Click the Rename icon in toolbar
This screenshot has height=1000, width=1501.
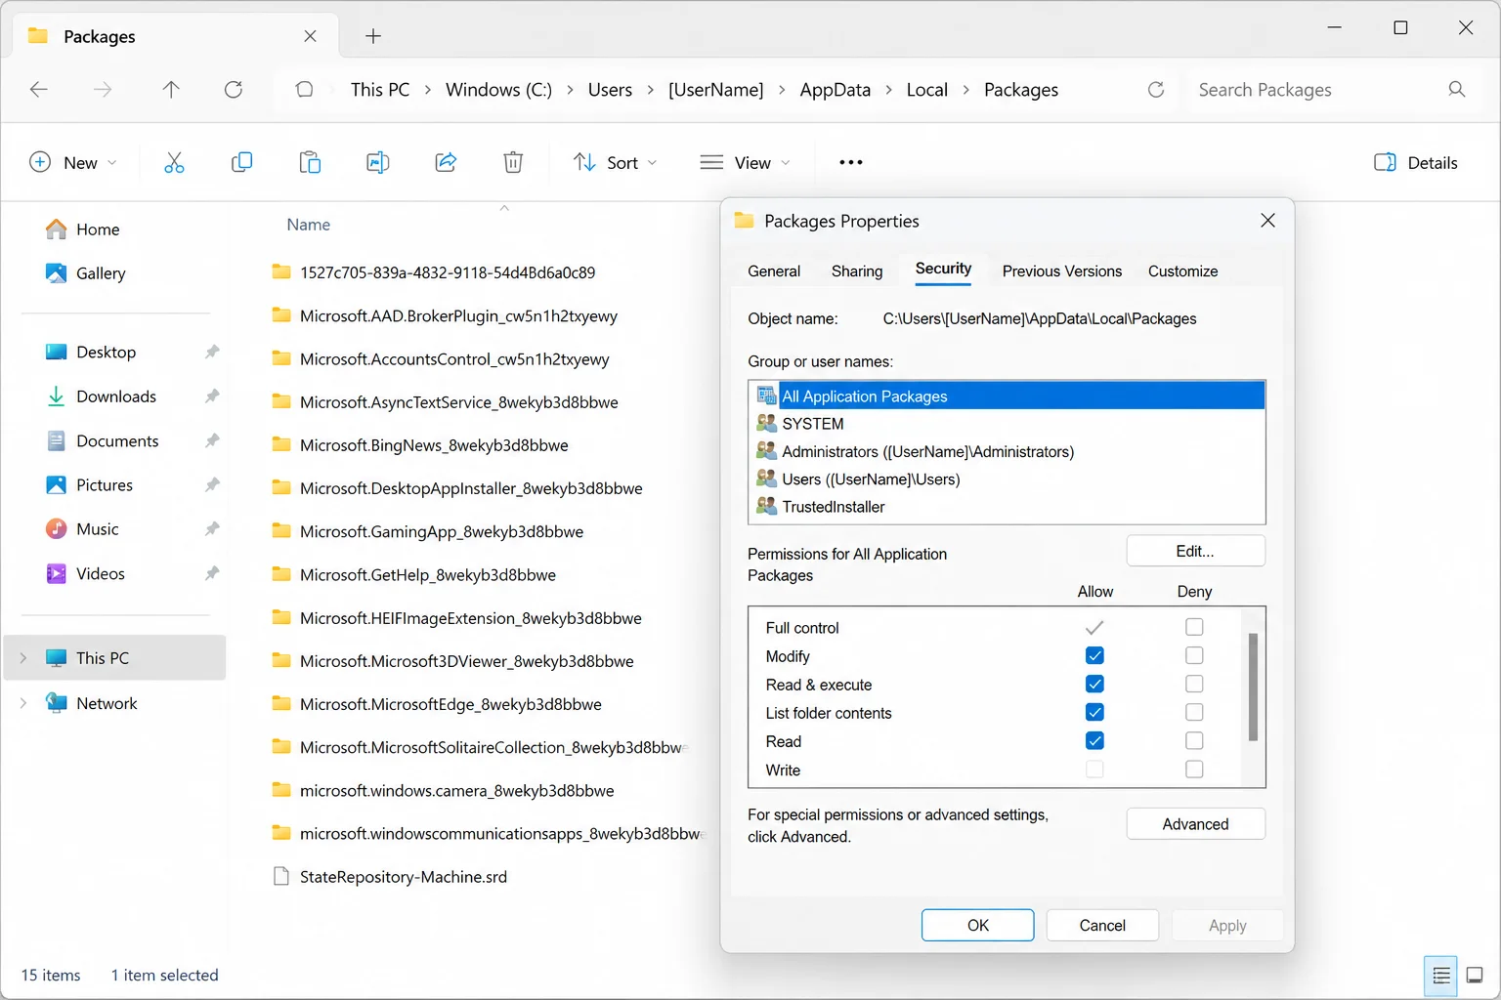click(378, 162)
